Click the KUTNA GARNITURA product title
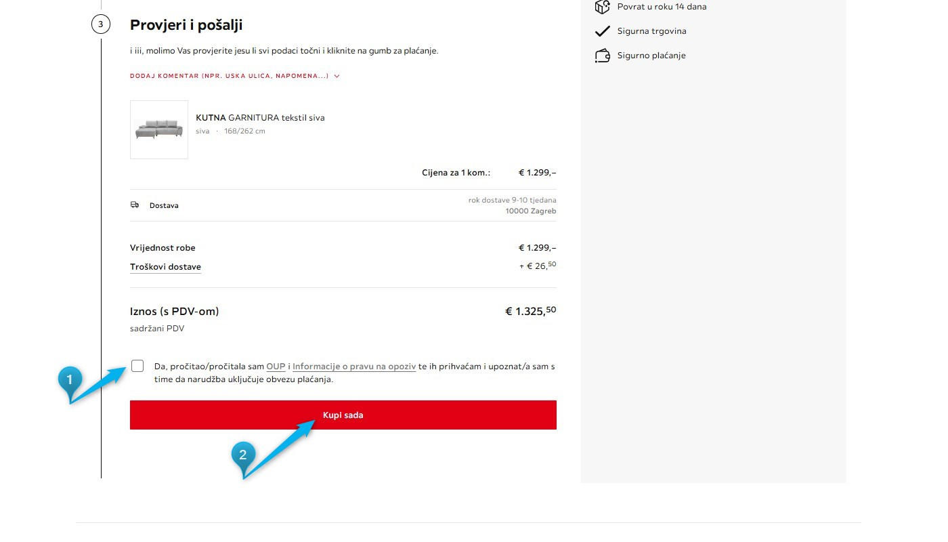Screen dimensions: 948x542 260,117
